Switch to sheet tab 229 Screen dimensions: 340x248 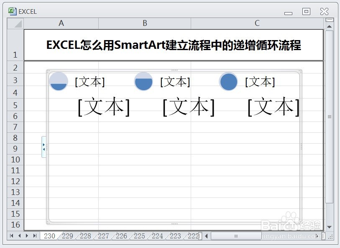[67, 236]
